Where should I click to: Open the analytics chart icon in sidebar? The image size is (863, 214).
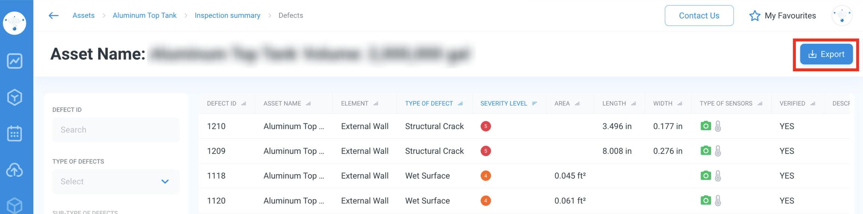click(15, 61)
